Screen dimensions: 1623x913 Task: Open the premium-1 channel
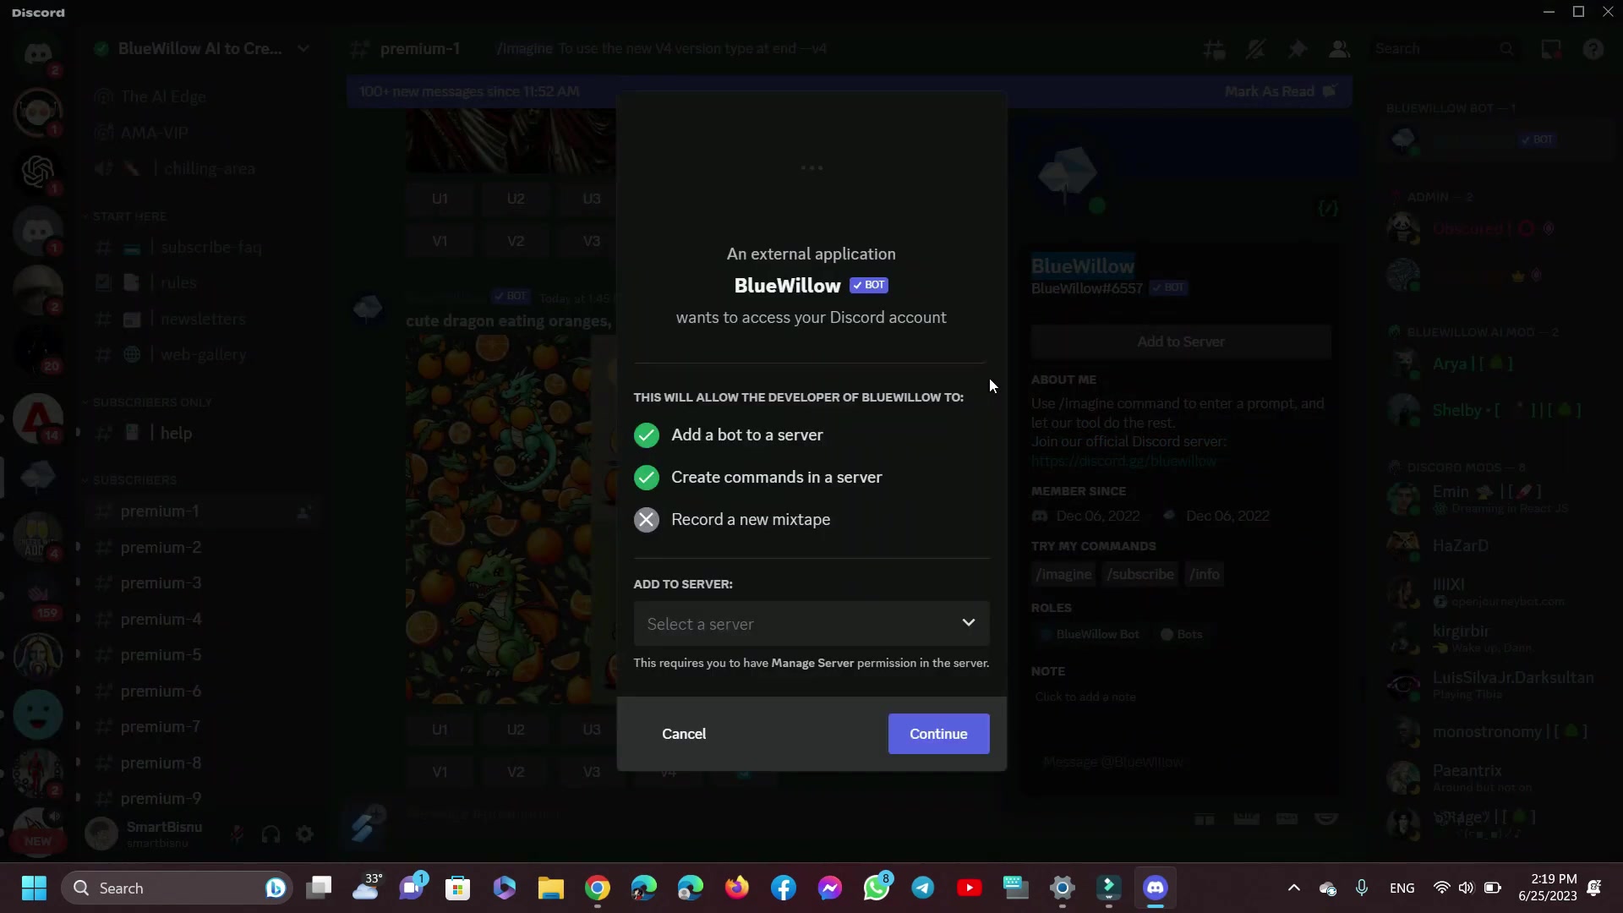[x=201, y=511]
